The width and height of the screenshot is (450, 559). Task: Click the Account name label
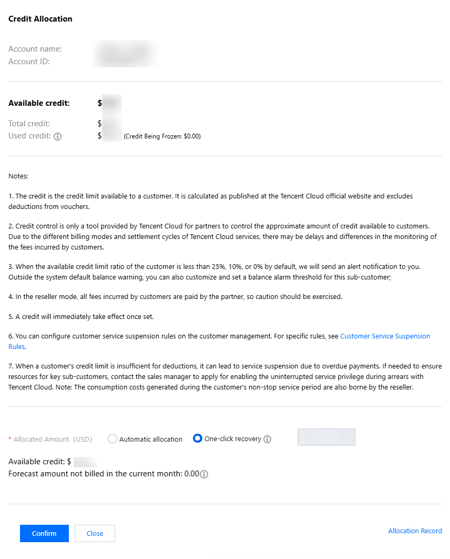click(x=35, y=49)
